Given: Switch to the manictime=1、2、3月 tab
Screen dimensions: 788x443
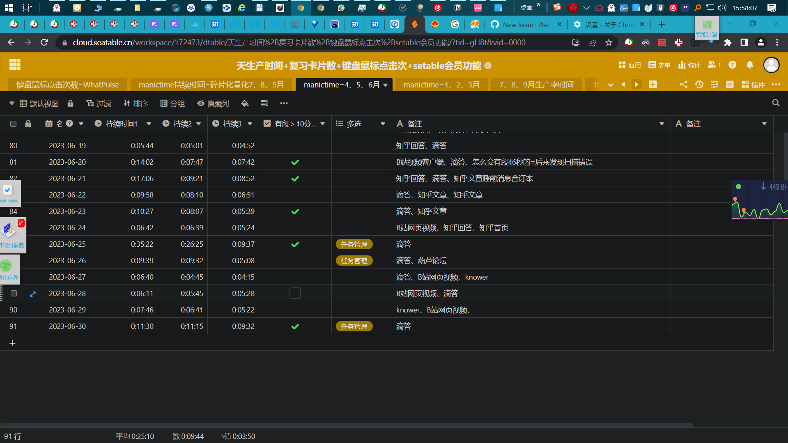Looking at the screenshot, I should [441, 85].
